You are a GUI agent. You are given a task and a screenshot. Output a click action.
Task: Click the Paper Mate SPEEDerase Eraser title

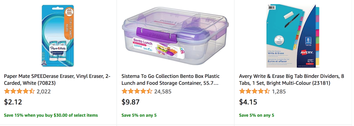[x=57, y=80]
